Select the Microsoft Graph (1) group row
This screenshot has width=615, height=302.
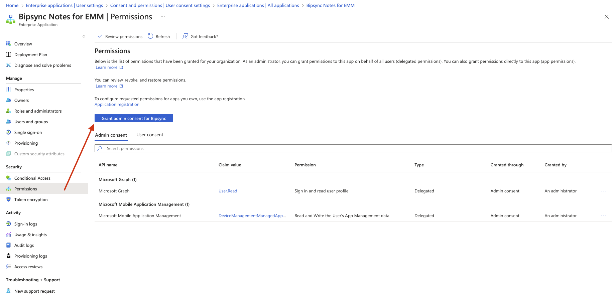(x=118, y=180)
